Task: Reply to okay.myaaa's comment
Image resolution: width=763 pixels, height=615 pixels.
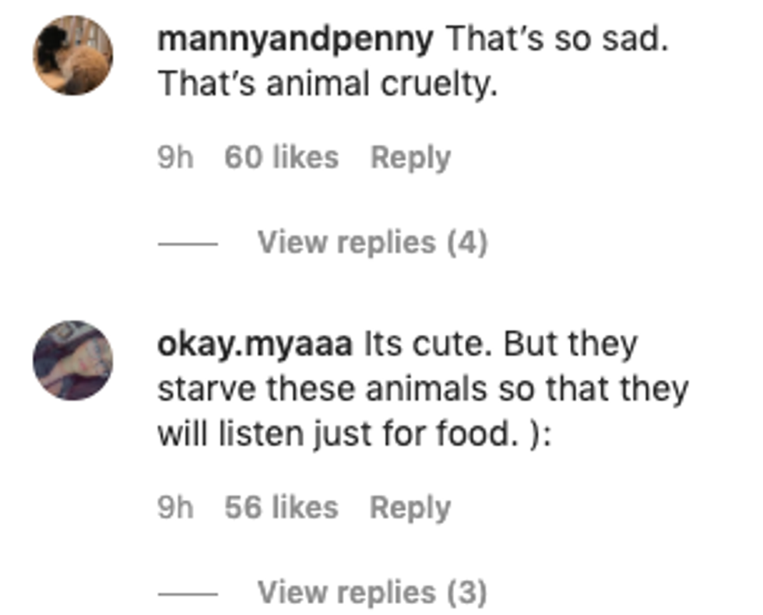Action: (x=410, y=508)
